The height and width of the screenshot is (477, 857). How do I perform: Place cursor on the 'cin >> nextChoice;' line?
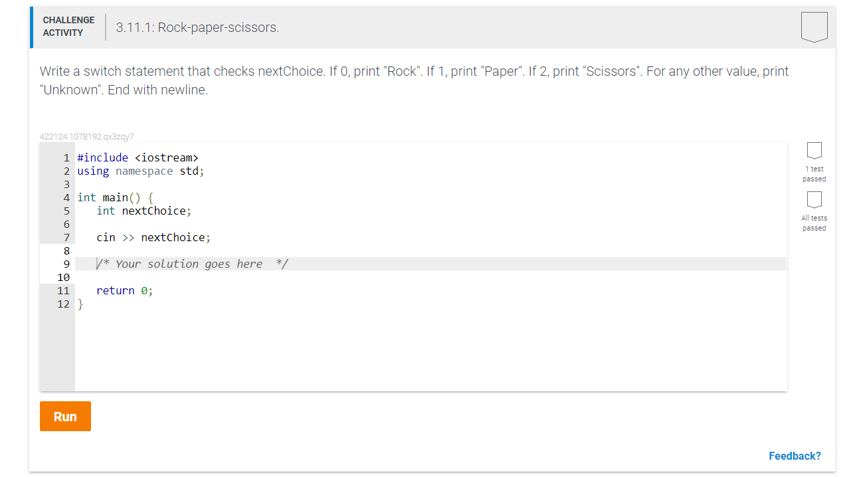153,237
